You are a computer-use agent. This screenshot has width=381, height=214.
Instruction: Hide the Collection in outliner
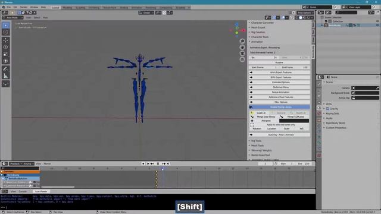(x=377, y=21)
